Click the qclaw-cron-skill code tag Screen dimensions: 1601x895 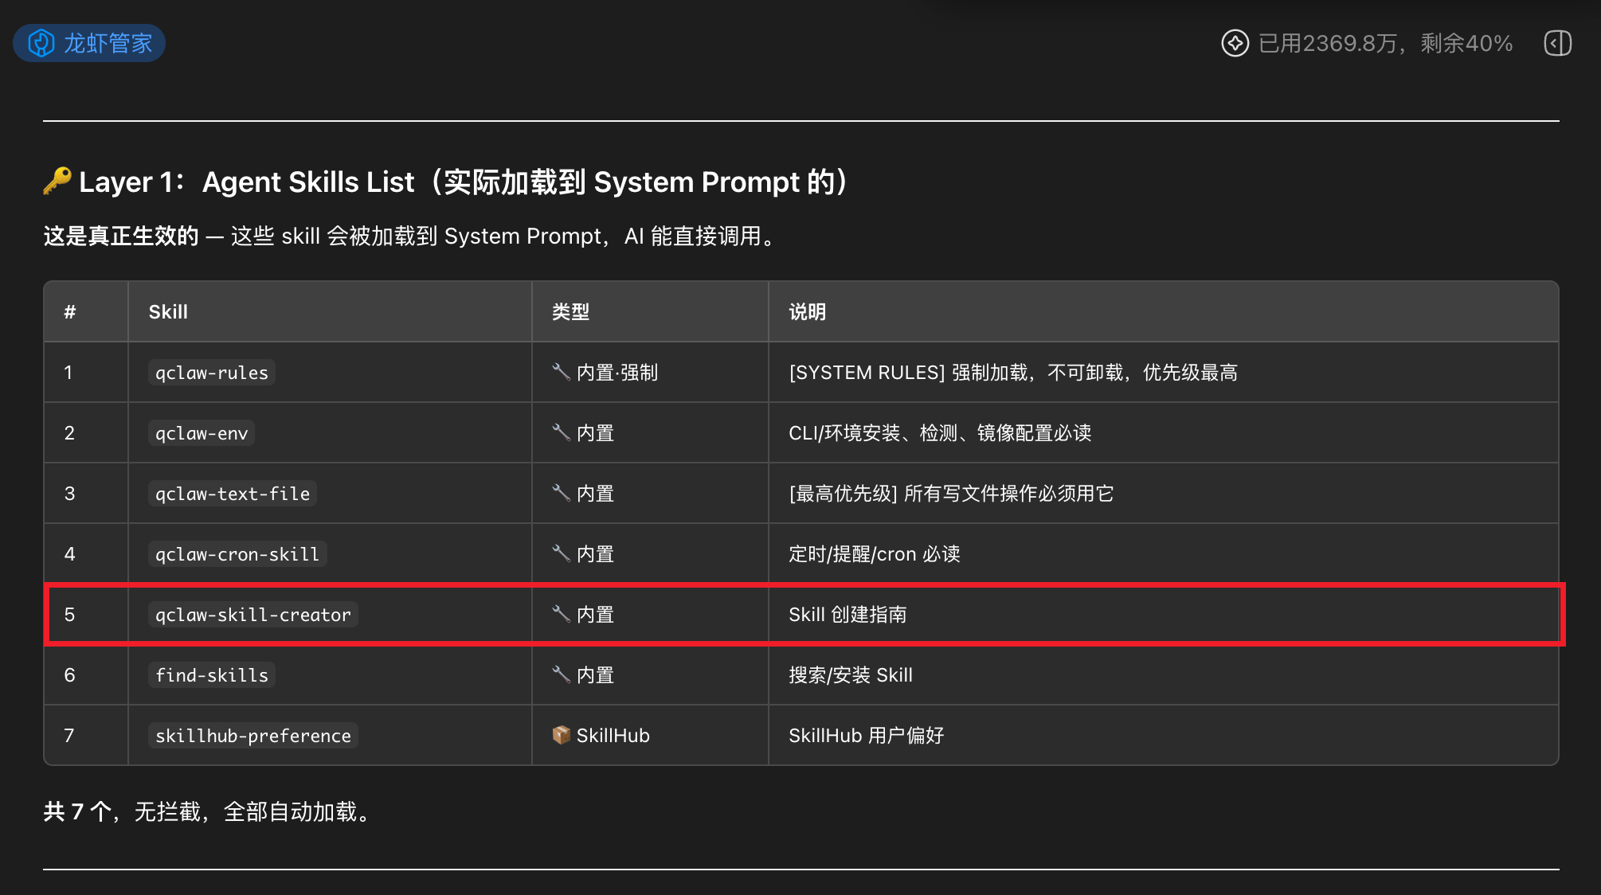point(237,554)
